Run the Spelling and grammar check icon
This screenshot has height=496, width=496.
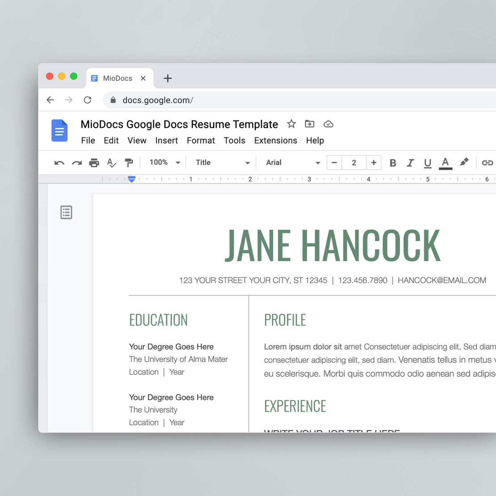click(111, 163)
